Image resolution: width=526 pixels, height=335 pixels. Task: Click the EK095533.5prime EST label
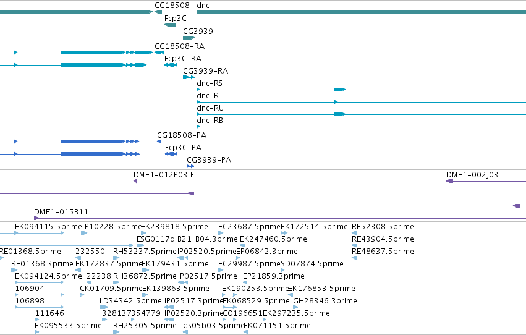[x=68, y=326]
